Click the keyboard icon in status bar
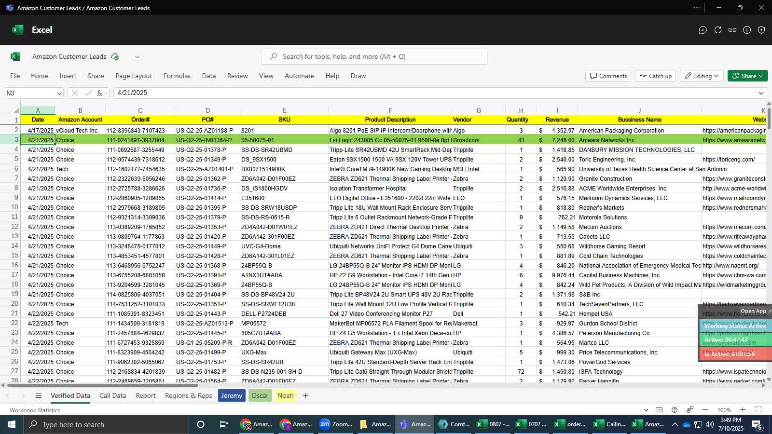 (659, 410)
